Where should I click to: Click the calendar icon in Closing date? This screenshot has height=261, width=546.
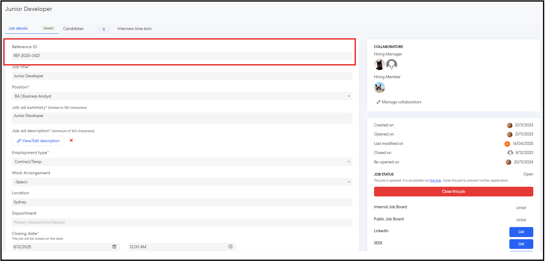click(x=114, y=247)
